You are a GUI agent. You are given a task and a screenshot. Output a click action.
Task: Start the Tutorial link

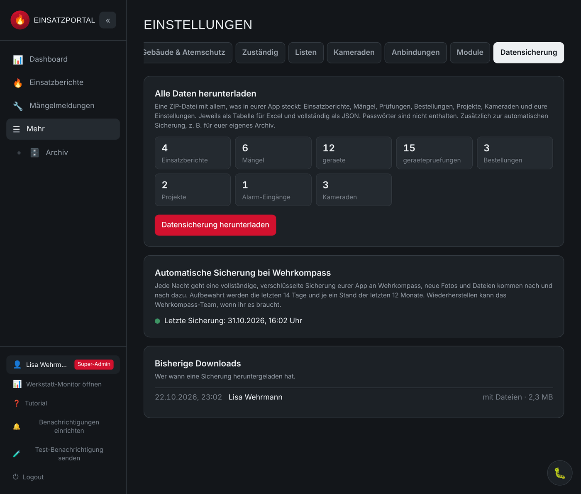(36, 403)
